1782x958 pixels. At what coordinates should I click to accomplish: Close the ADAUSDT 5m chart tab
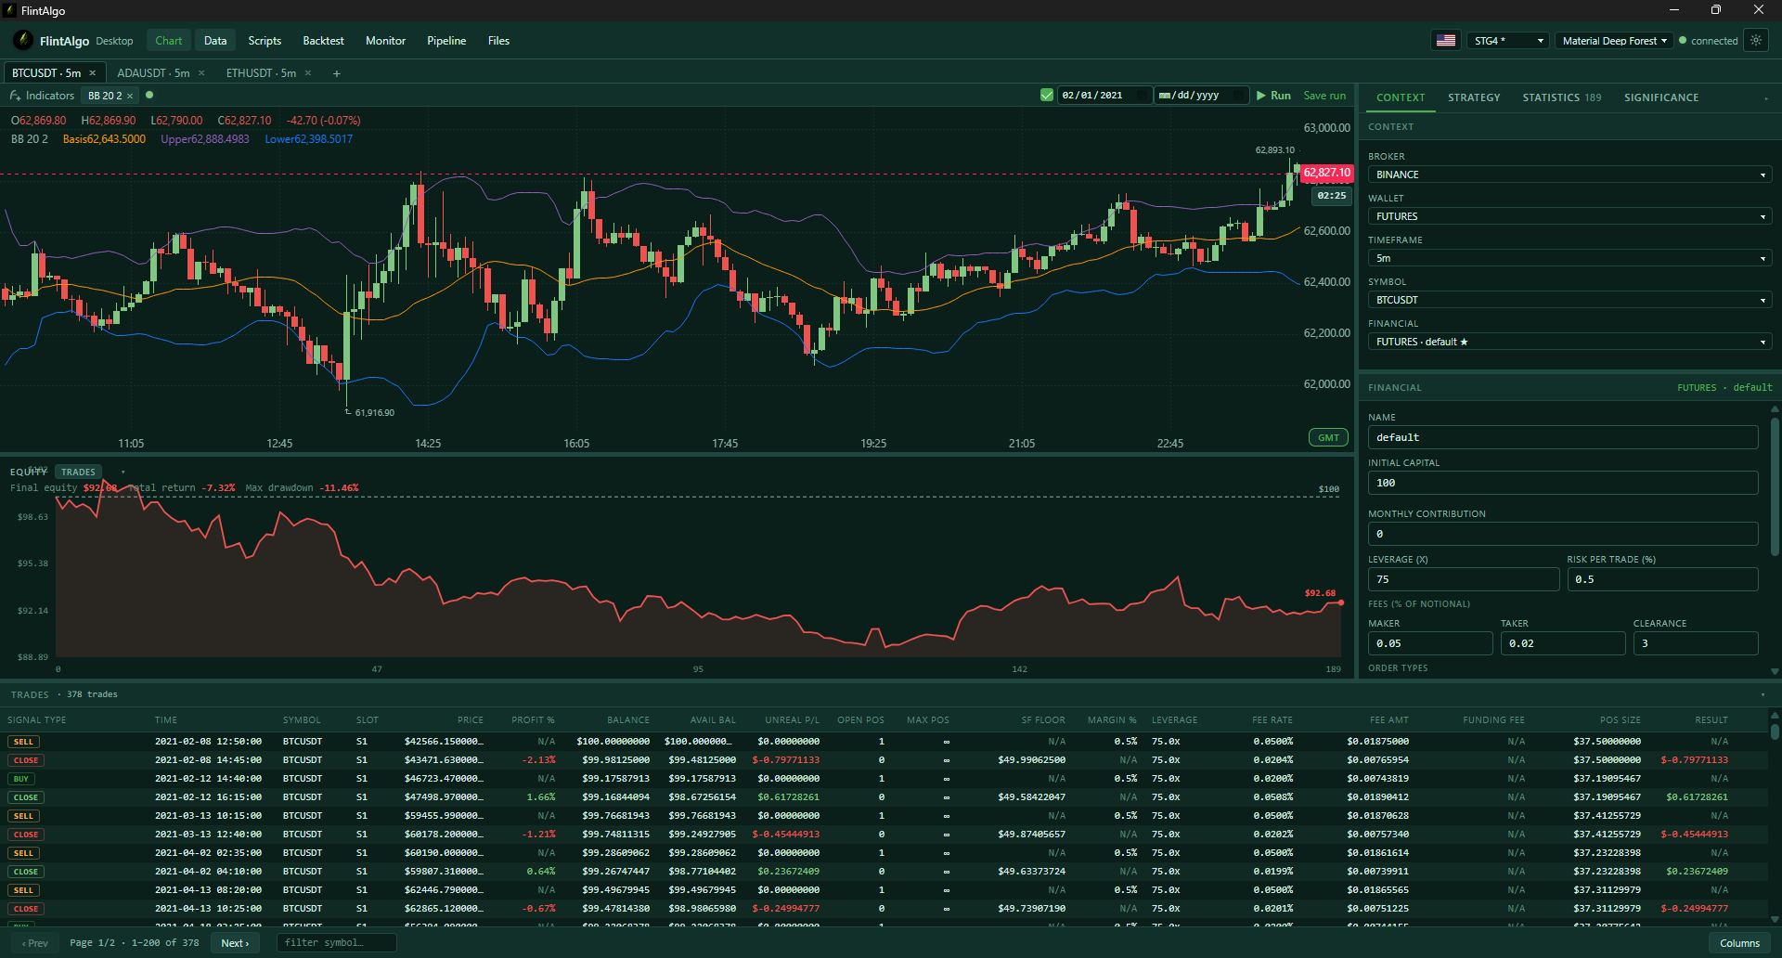point(201,73)
